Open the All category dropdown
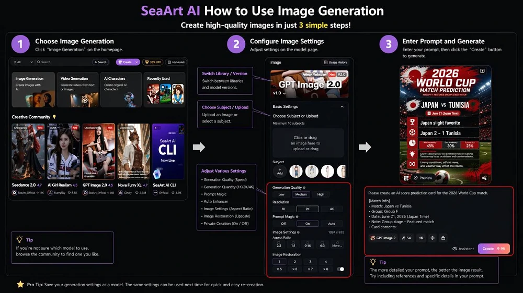523x293 pixels. 23,62
